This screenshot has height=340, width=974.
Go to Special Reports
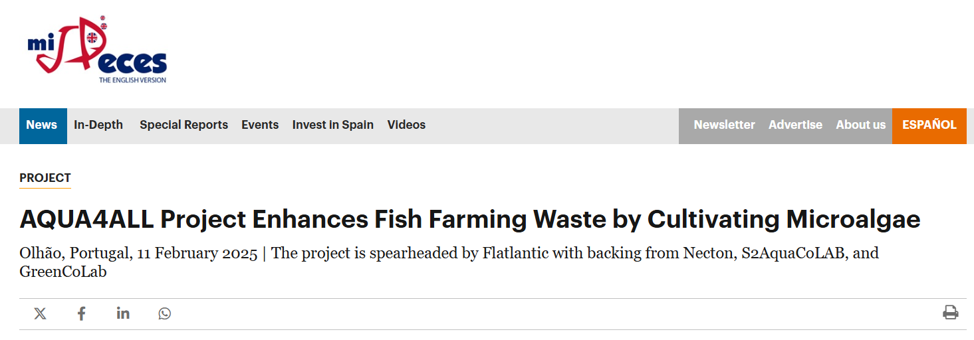coord(183,125)
